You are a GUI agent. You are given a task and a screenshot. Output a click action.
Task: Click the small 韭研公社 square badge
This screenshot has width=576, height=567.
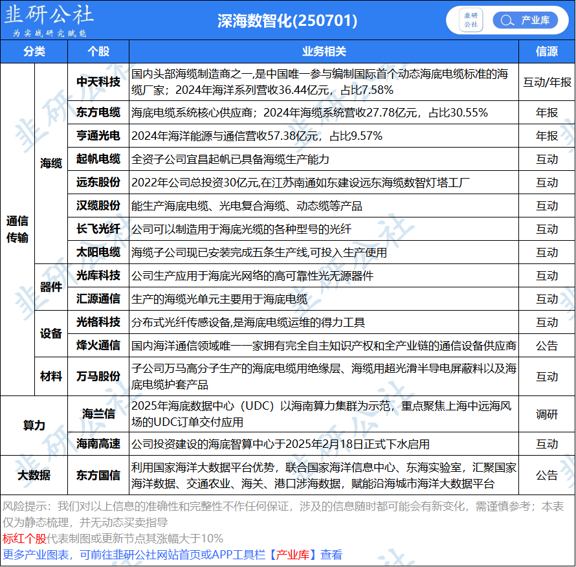coord(471,20)
